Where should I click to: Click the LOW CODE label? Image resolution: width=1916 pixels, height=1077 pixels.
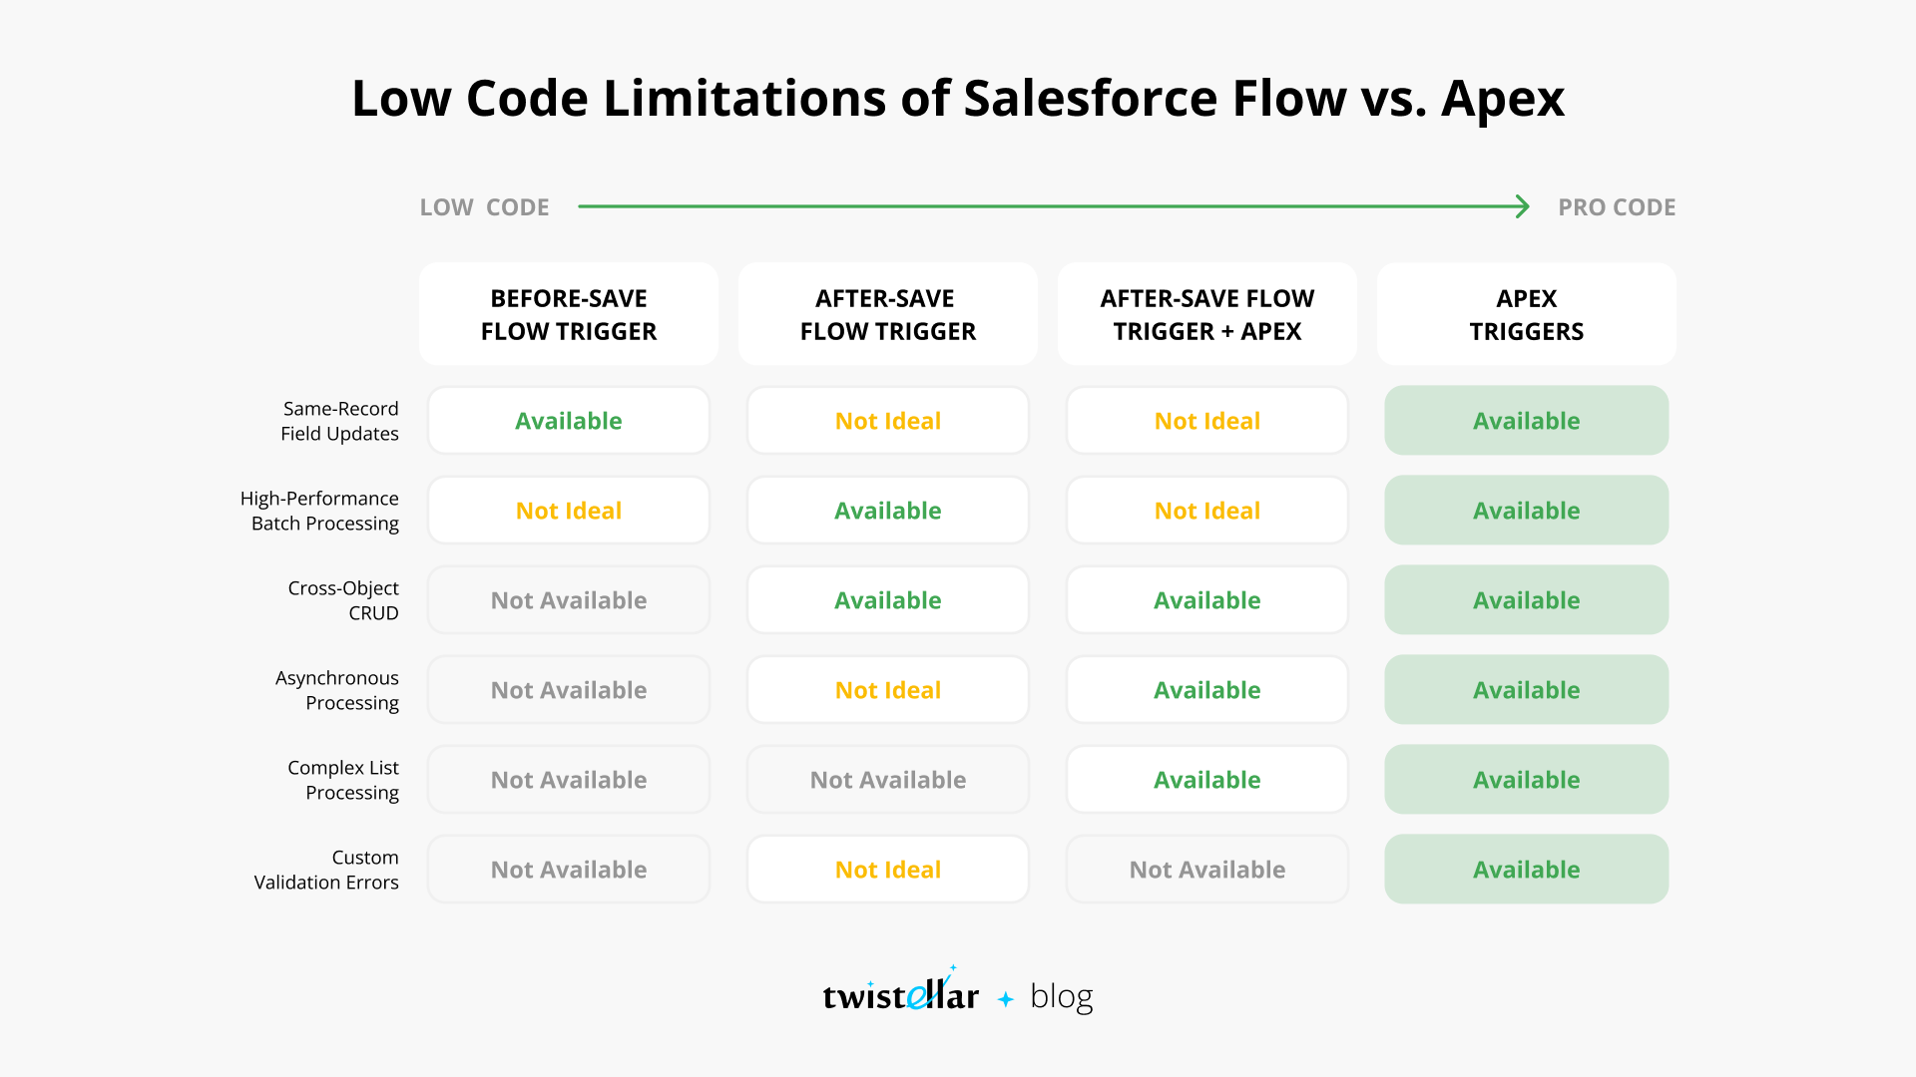click(485, 207)
